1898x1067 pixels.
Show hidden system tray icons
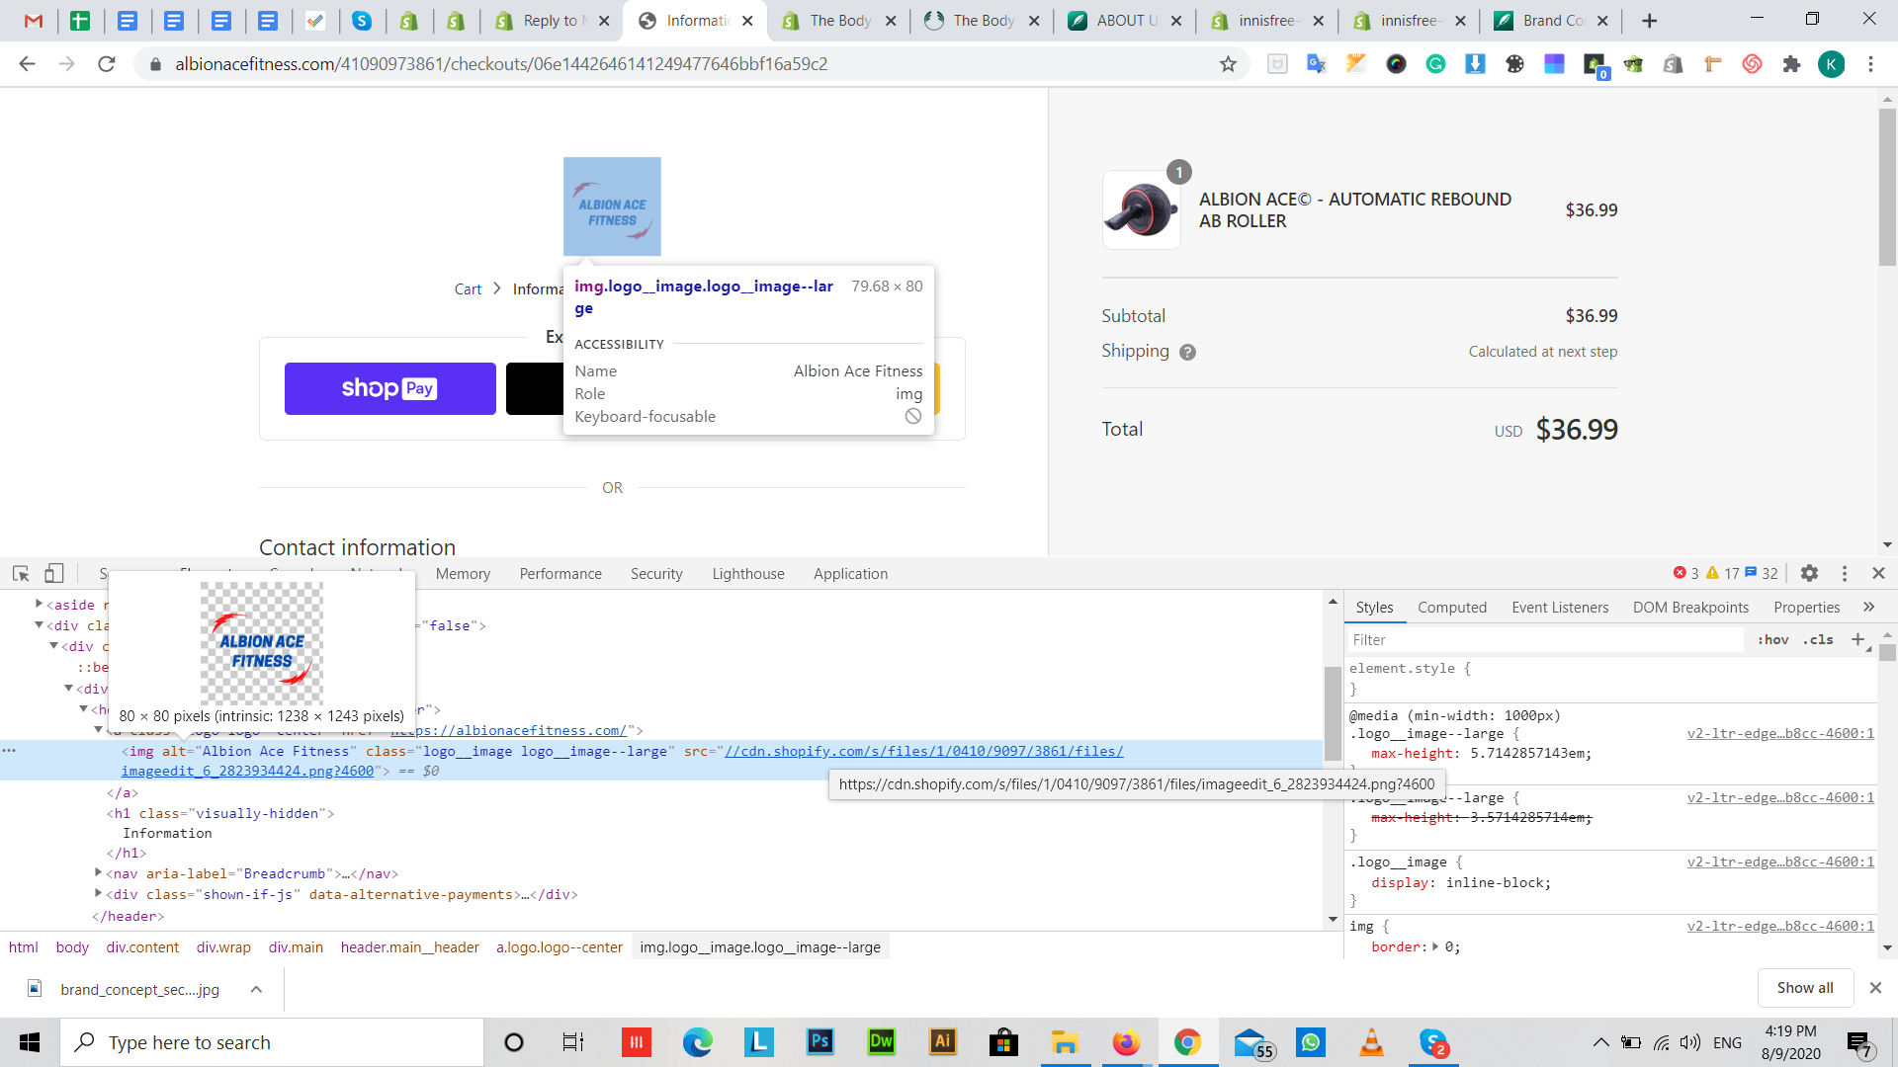[x=1600, y=1042]
